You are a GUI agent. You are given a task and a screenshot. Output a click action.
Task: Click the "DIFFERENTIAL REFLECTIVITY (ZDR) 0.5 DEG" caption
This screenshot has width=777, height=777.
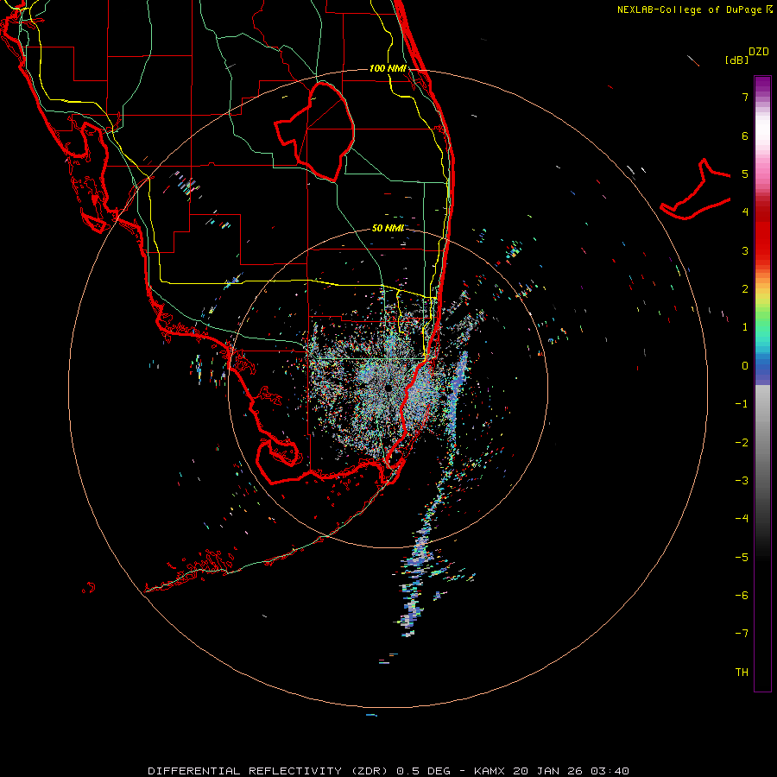299,771
